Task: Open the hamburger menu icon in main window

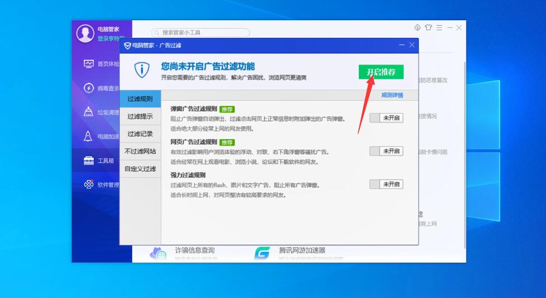Action: point(439,27)
